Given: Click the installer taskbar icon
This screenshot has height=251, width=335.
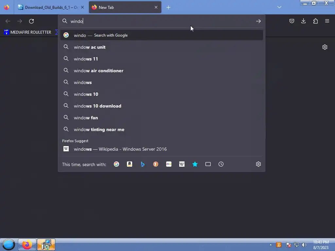Looking at the screenshot, I should (46, 244).
